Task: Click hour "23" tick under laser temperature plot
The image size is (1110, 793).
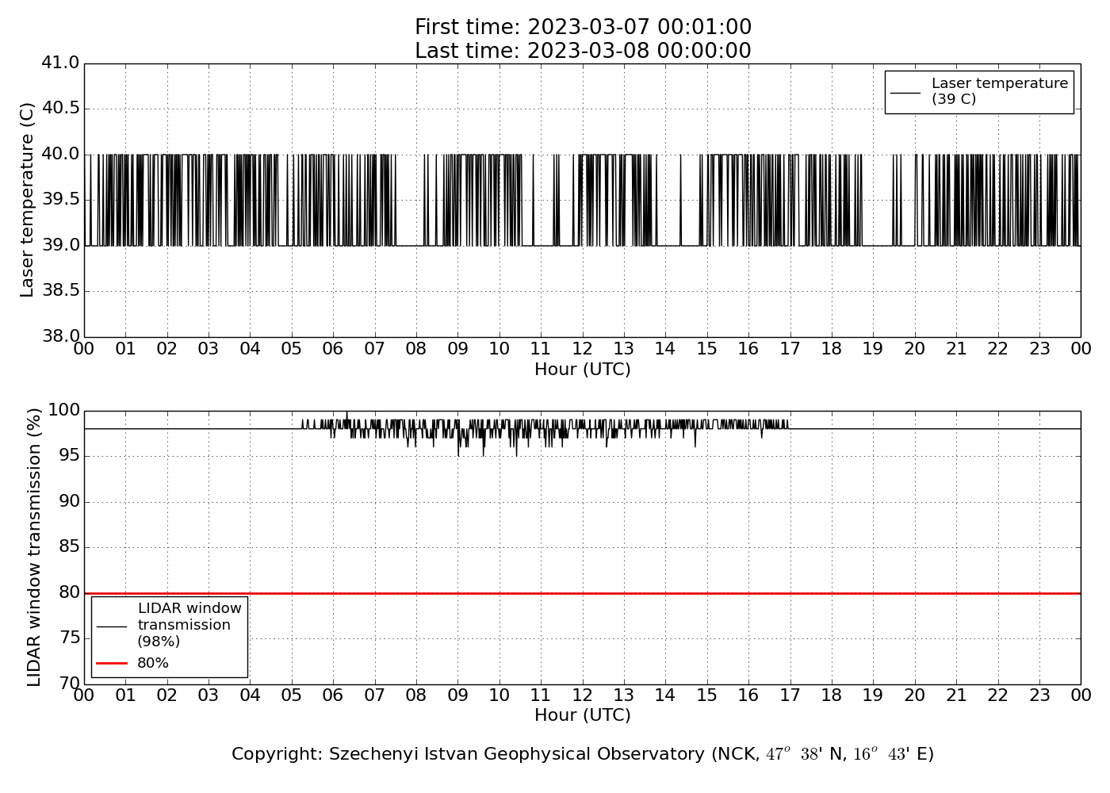Action: pyautogui.click(x=1039, y=349)
